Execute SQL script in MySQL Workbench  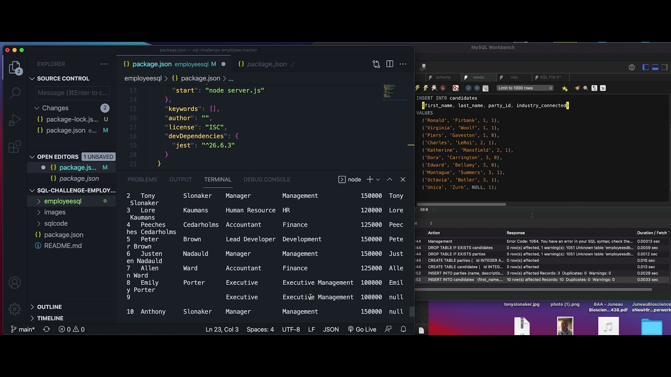pos(417,88)
